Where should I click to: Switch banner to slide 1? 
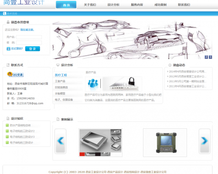210,57
